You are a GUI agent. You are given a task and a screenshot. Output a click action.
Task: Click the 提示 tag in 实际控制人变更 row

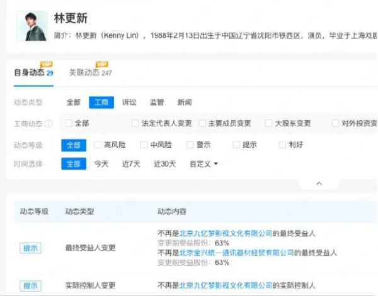click(30, 286)
